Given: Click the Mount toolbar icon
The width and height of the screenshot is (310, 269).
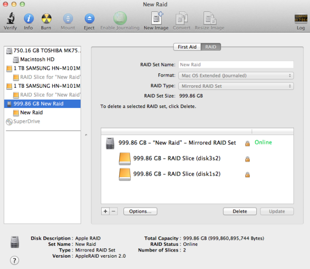Looking at the screenshot, I should 68,19.
